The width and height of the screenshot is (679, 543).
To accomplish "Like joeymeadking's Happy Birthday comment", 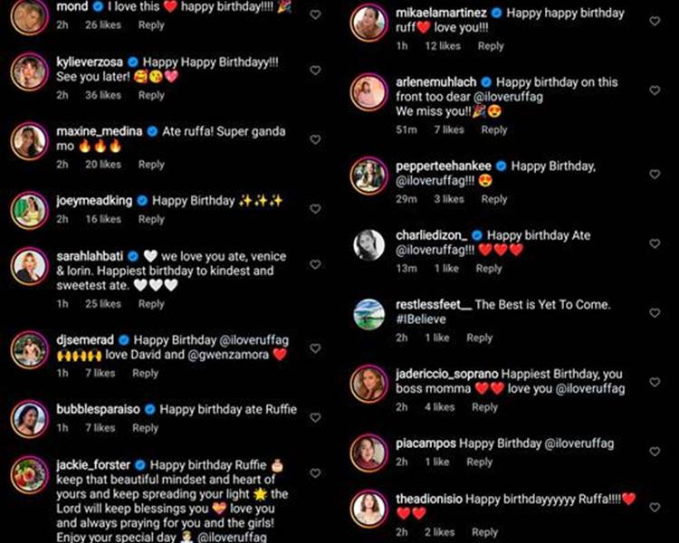I will (x=315, y=209).
